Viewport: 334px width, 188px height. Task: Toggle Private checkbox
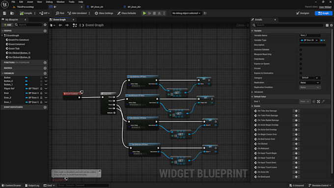point(301,68)
